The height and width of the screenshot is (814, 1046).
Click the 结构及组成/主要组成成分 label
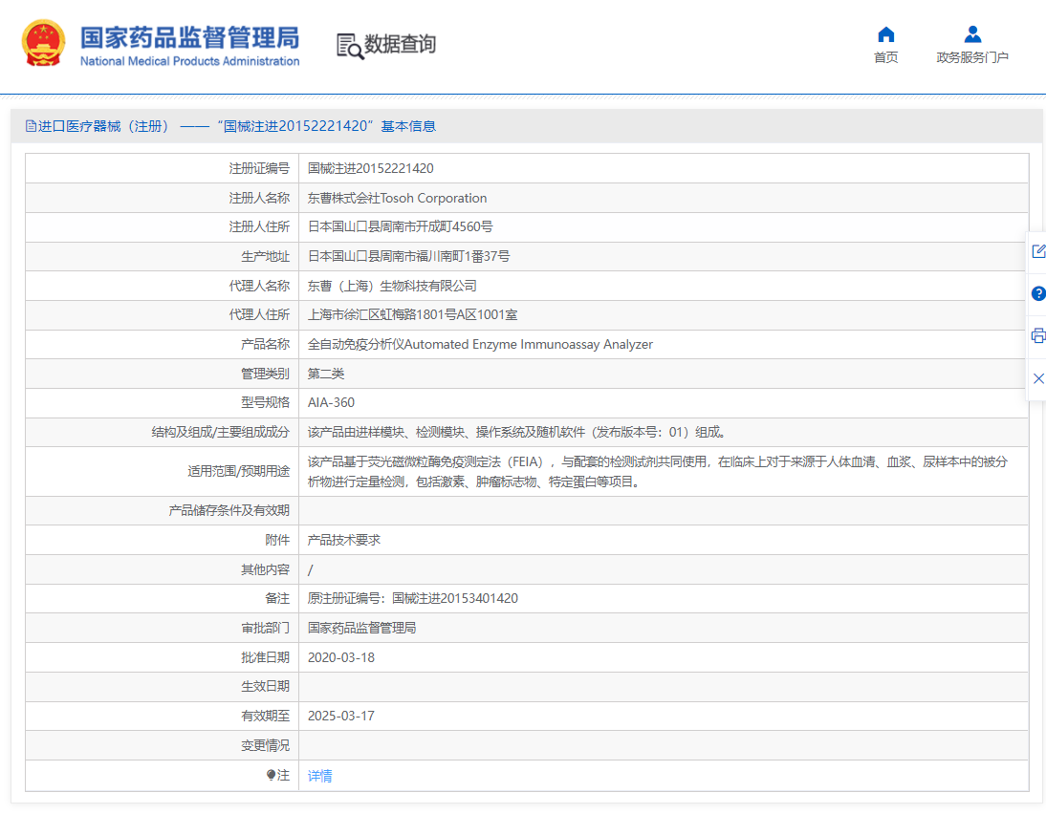coord(221,432)
